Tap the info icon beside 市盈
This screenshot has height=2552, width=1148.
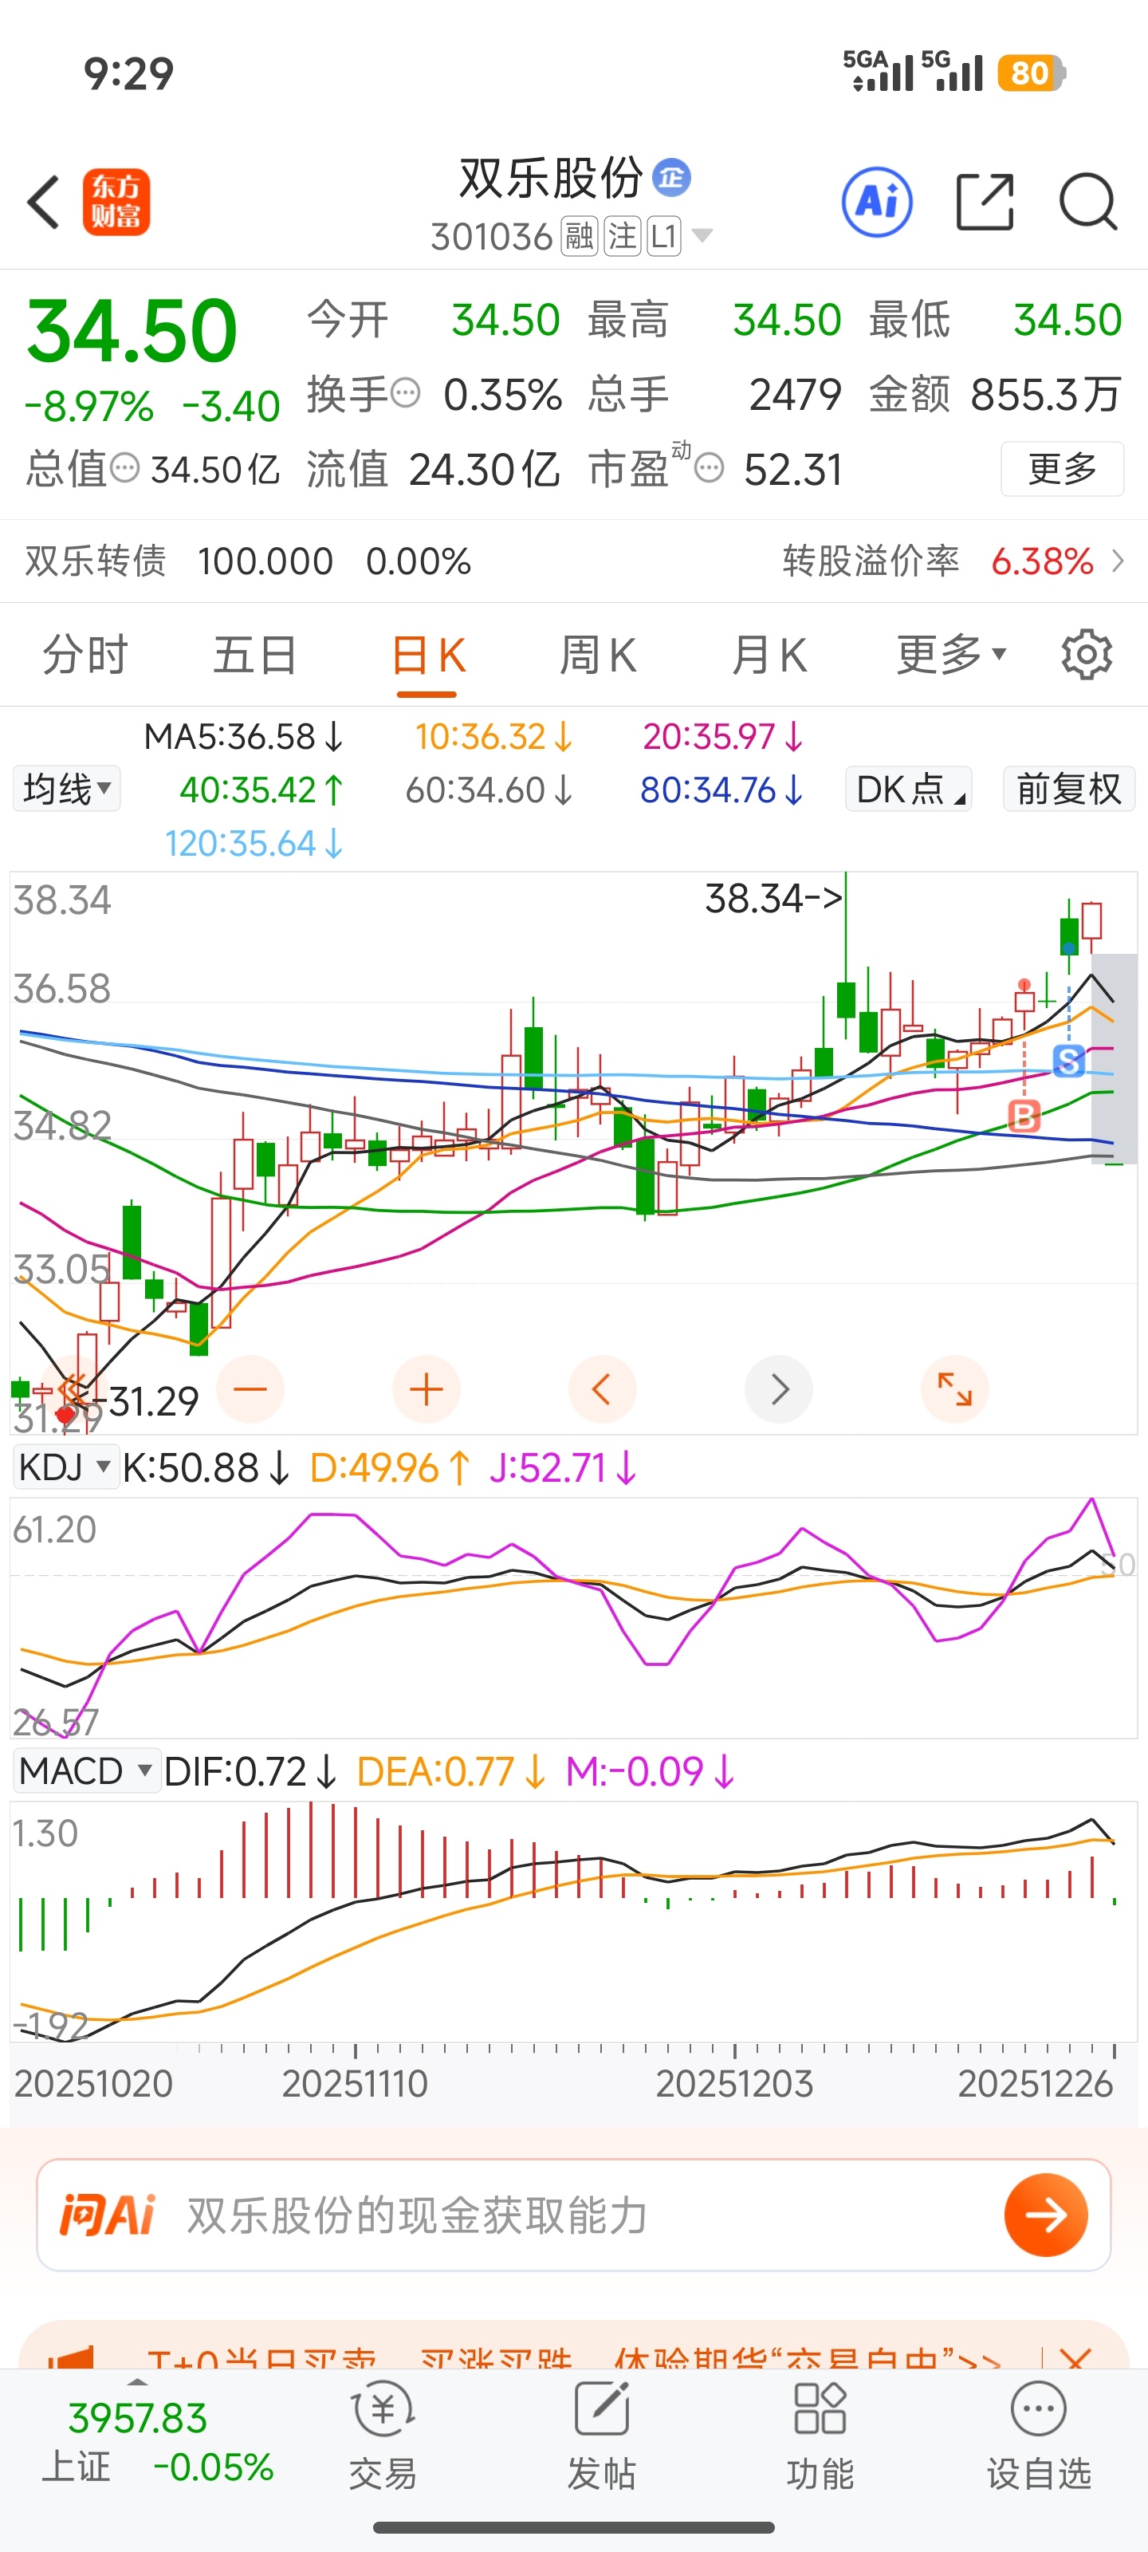pyautogui.click(x=710, y=467)
